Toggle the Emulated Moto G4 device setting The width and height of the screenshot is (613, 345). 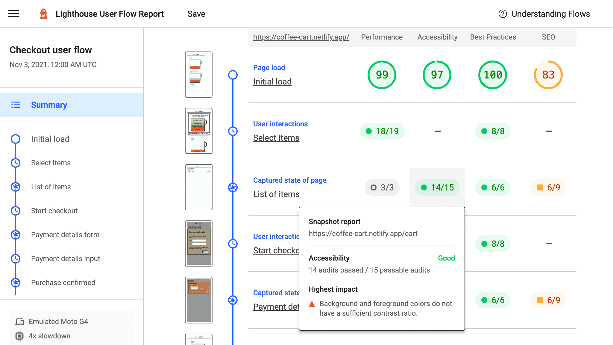pyautogui.click(x=59, y=321)
